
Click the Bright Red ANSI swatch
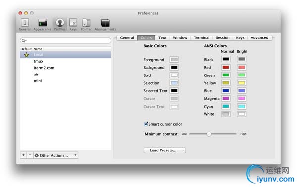242,67
